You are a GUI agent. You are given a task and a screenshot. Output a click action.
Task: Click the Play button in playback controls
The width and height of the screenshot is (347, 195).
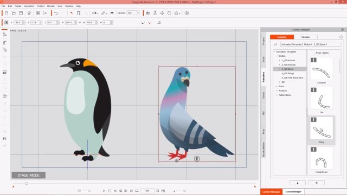click(x=104, y=191)
